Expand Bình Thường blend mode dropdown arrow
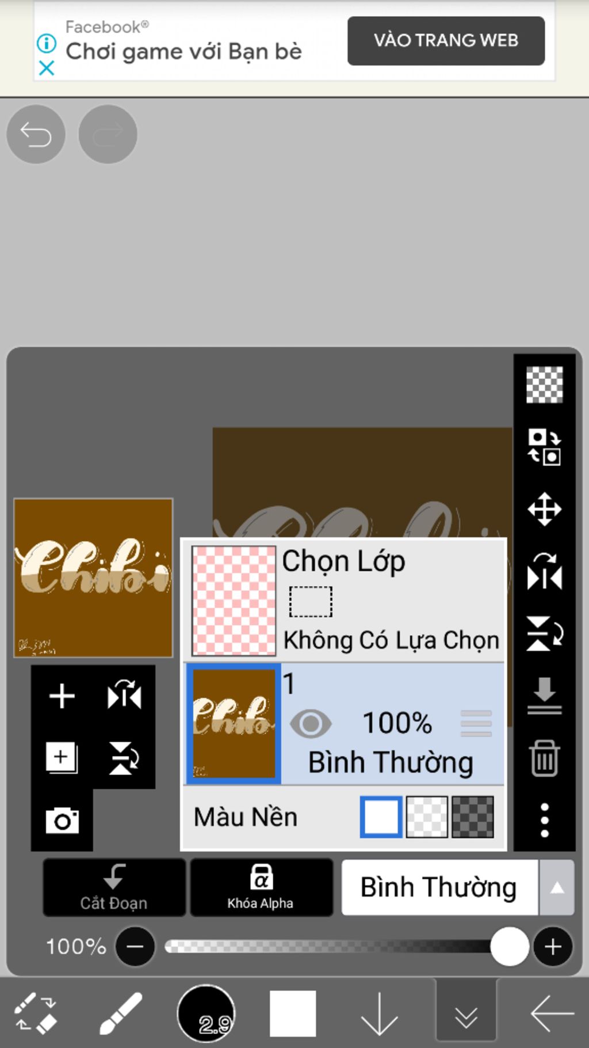Image resolution: width=589 pixels, height=1048 pixels. pos(557,887)
